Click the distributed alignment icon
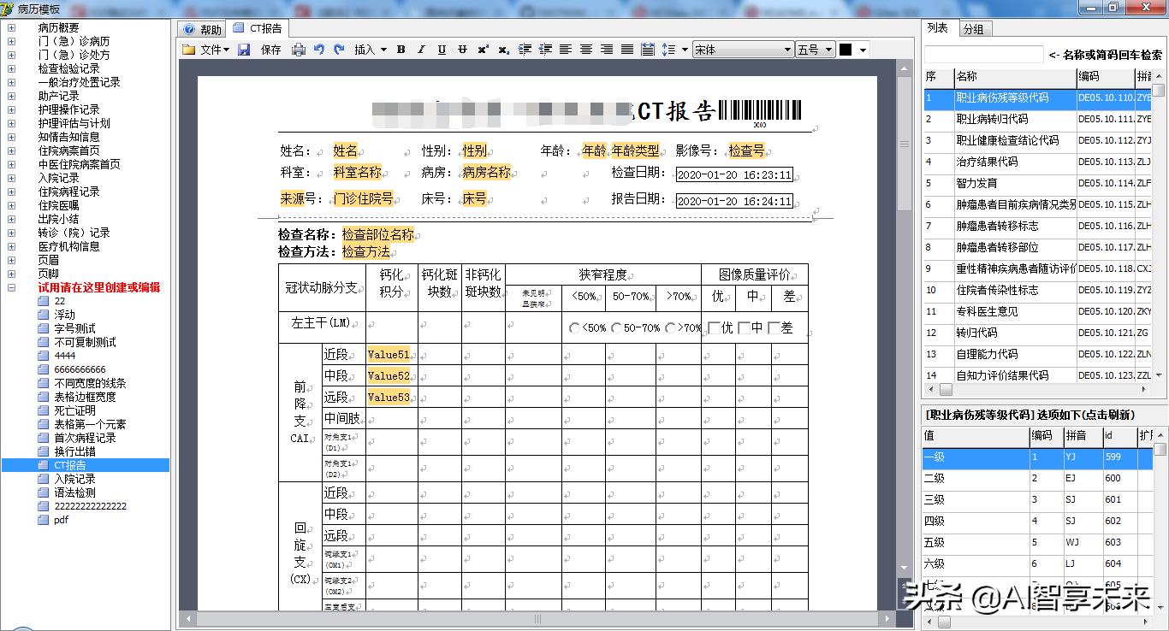The width and height of the screenshot is (1169, 631). point(648,50)
